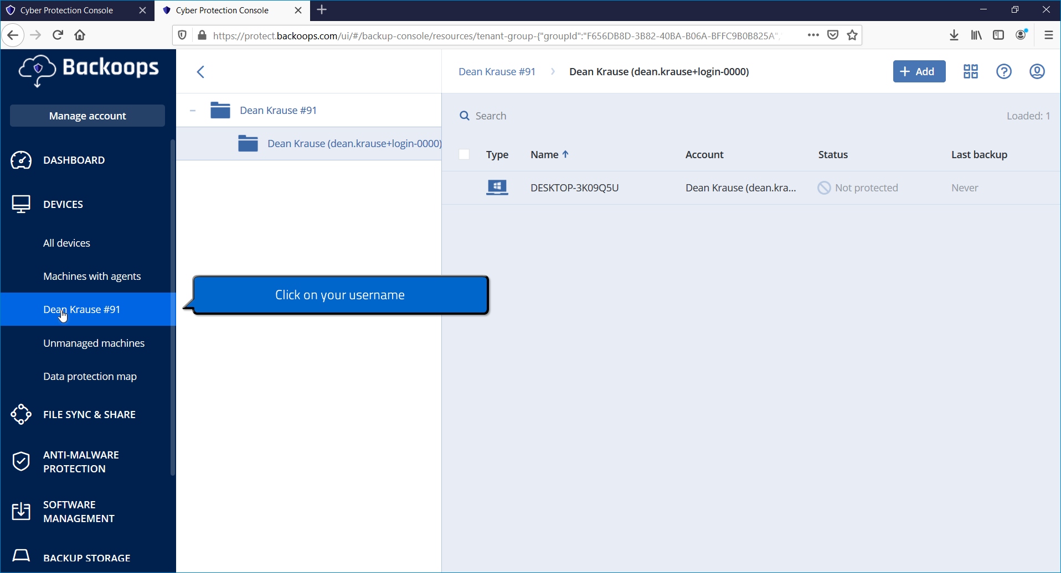Click the browser reload button
The image size is (1061, 573).
pos(58,35)
